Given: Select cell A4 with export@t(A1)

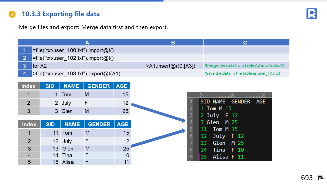Looking at the screenshot, I should pos(88,74).
